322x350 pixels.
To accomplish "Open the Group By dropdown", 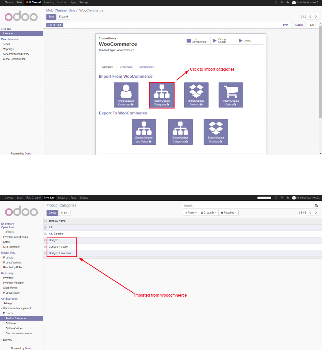I will (x=209, y=213).
